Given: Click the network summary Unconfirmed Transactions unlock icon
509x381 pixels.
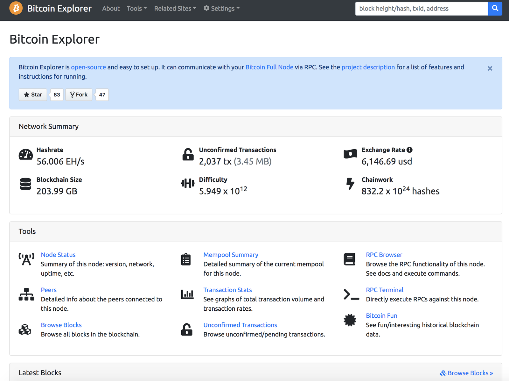Looking at the screenshot, I should click(188, 154).
